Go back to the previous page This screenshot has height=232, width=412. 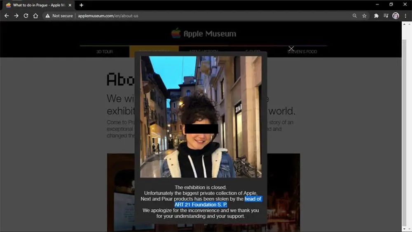(x=7, y=16)
